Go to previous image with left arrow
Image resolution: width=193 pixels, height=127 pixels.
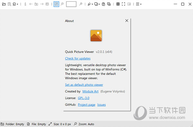(31, 4)
